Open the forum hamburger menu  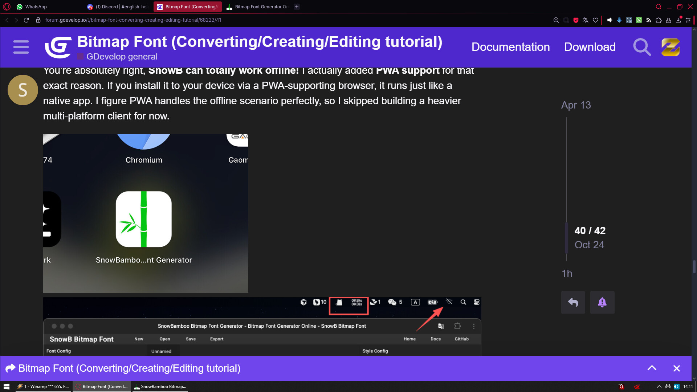21,47
